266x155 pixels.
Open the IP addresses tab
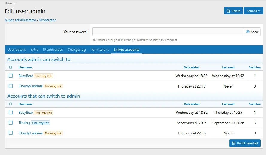(53, 50)
